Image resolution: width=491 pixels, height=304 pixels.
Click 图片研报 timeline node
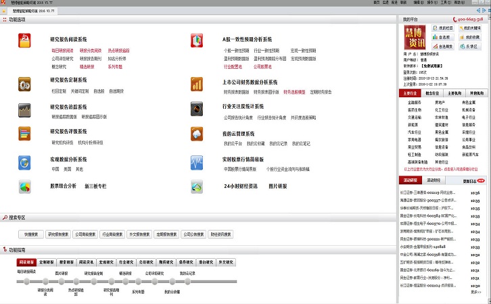(62, 282)
